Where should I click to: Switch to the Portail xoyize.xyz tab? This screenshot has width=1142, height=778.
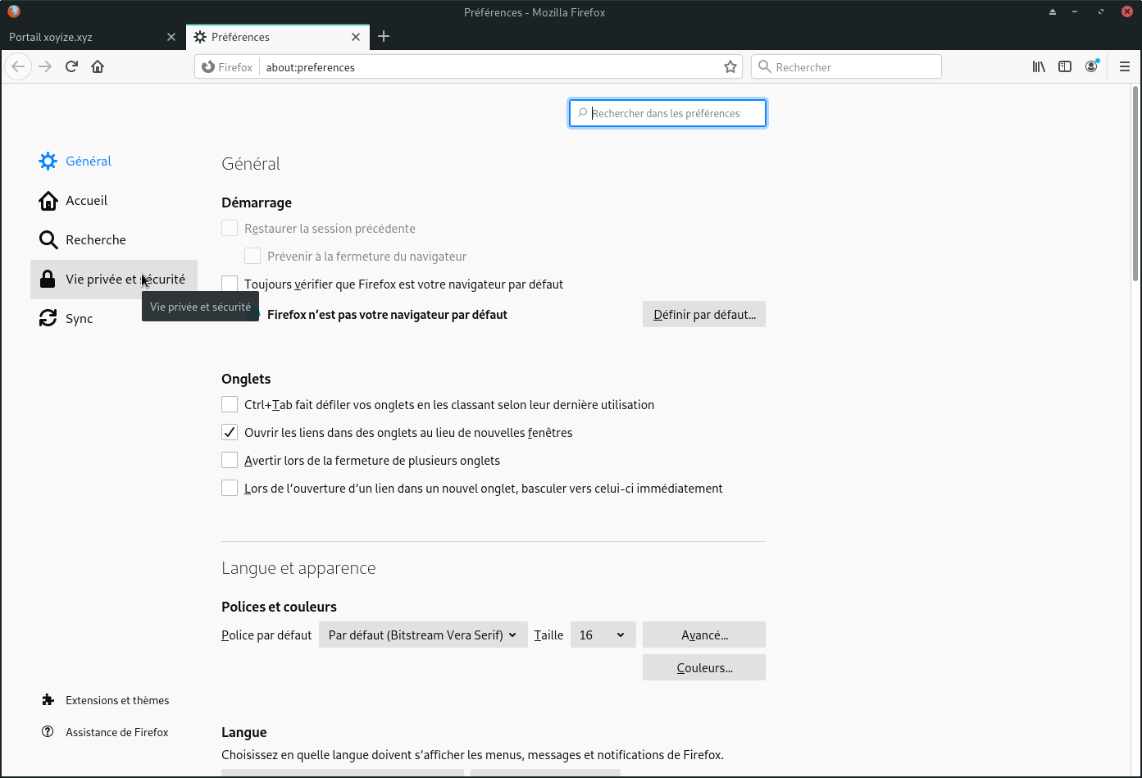click(86, 37)
